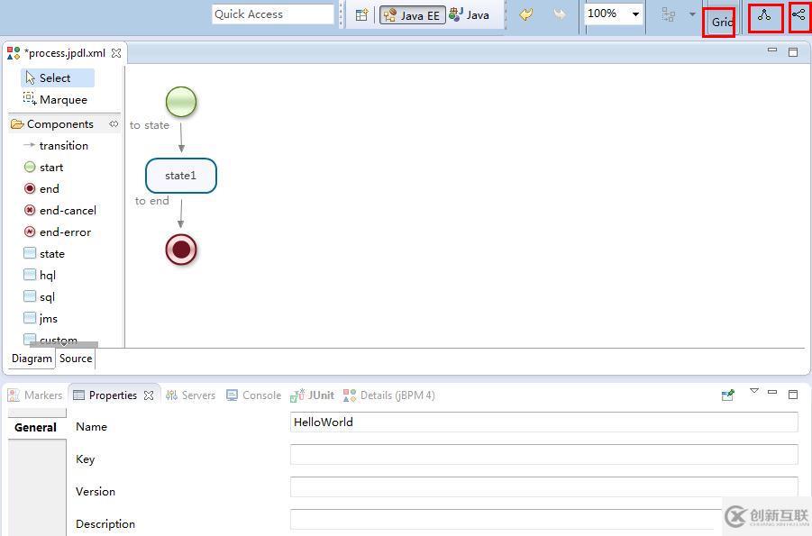
Task: Toggle the Grid button
Action: point(721,22)
